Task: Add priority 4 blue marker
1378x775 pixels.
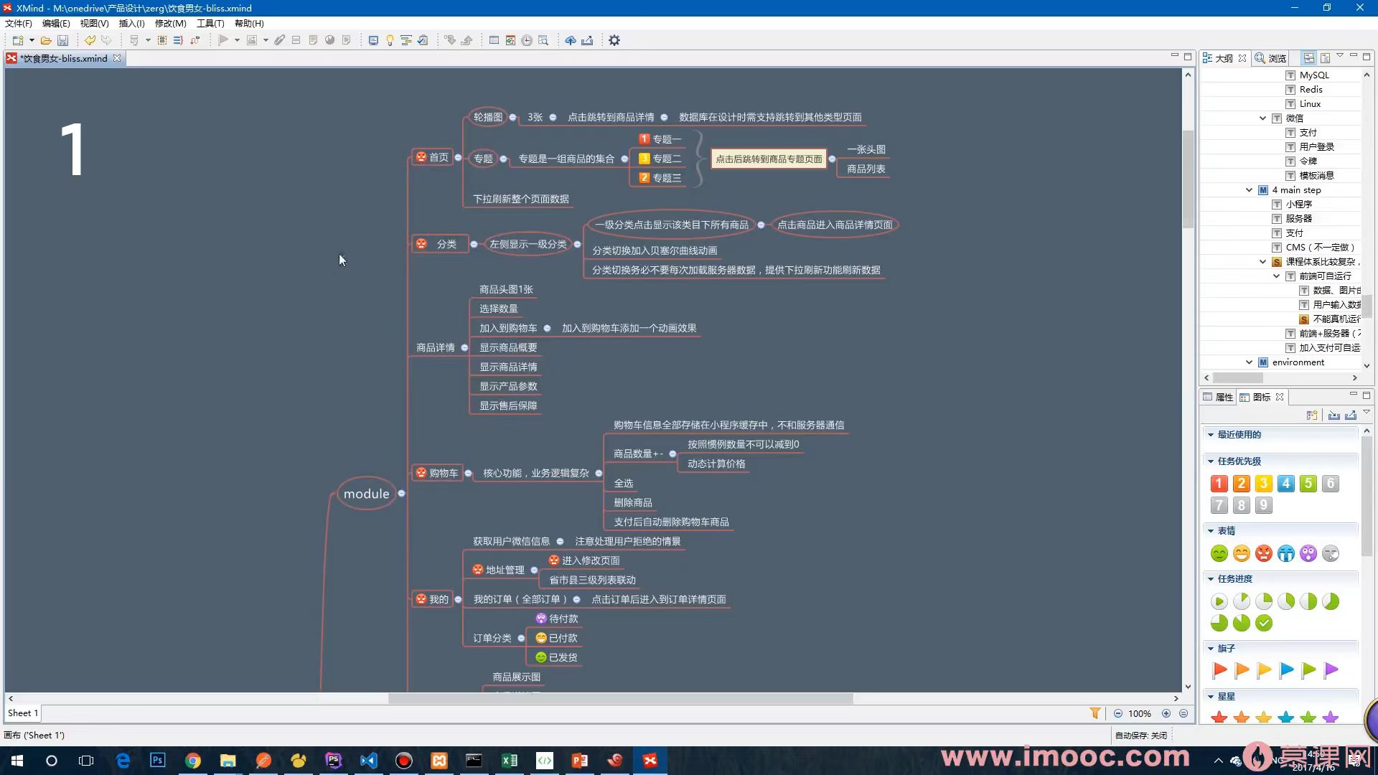Action: point(1286,484)
